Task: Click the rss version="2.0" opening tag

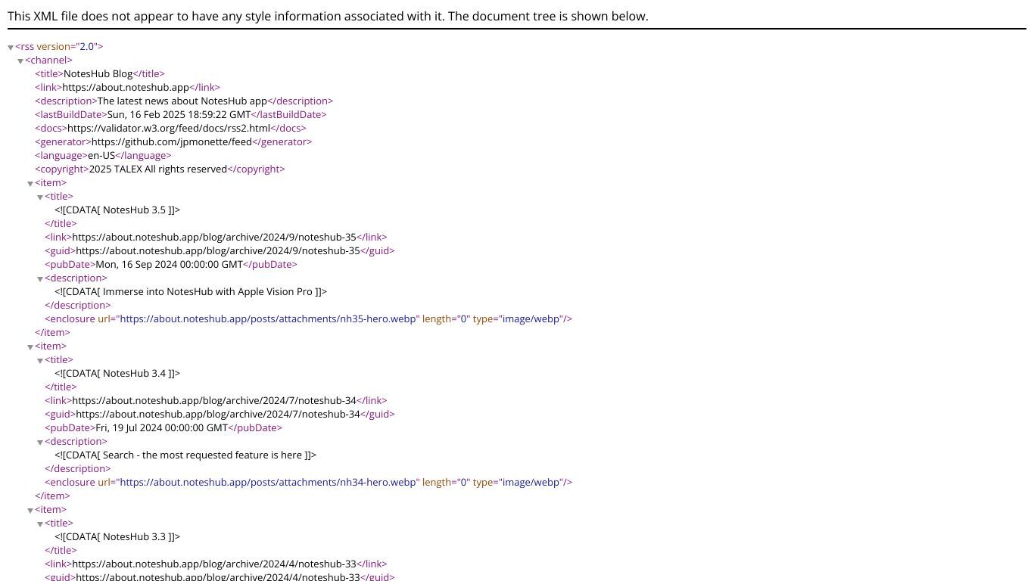Action: point(59,46)
